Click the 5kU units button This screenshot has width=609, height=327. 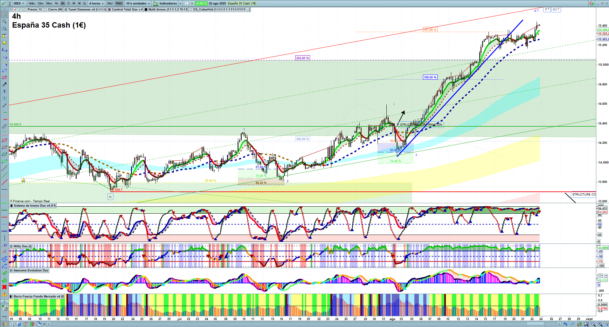click(x=110, y=3)
